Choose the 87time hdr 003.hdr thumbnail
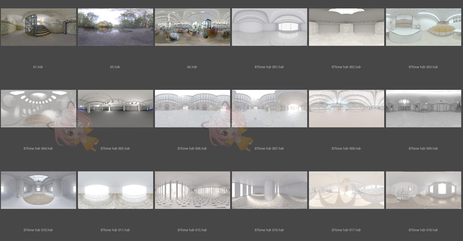Viewport: 463px width, 241px height. click(423, 27)
